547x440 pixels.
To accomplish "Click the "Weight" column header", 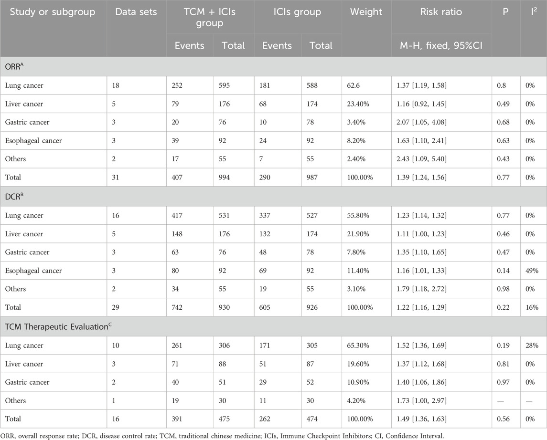I will tap(366, 12).
